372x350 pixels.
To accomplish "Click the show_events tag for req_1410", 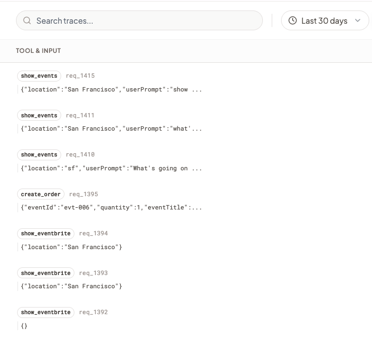I will (39, 155).
